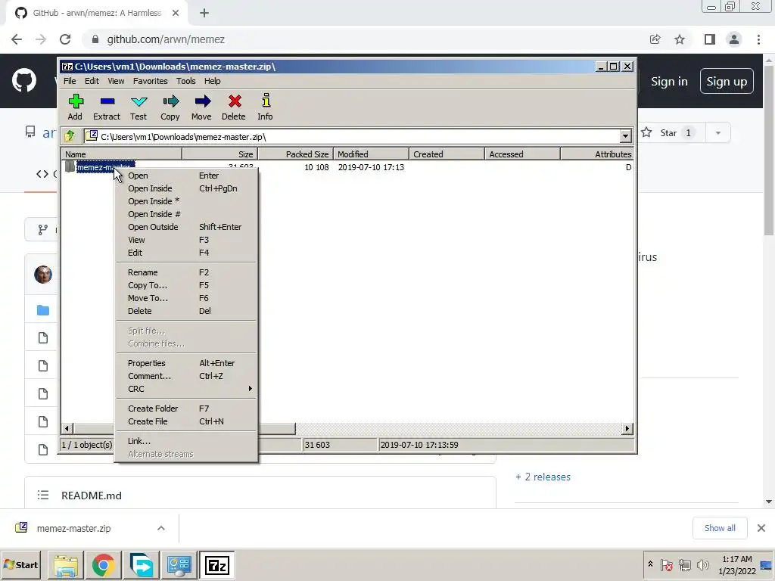The height and width of the screenshot is (581, 775).
Task: Go back in Chrome
Action: [x=17, y=39]
